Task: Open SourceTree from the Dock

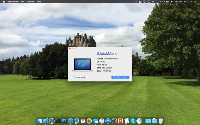Action: coord(52,121)
